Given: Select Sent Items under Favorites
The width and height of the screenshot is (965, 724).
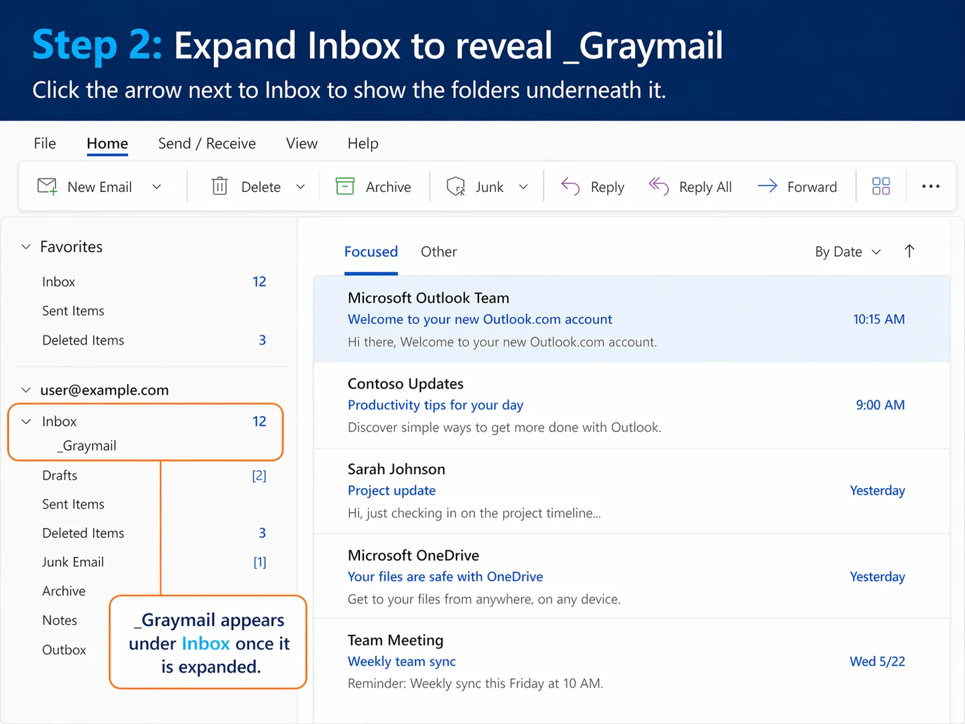Looking at the screenshot, I should pyautogui.click(x=154, y=311).
